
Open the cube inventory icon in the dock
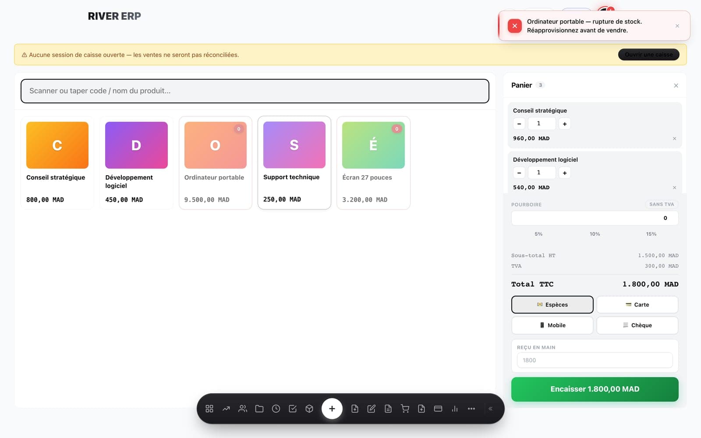tap(309, 409)
